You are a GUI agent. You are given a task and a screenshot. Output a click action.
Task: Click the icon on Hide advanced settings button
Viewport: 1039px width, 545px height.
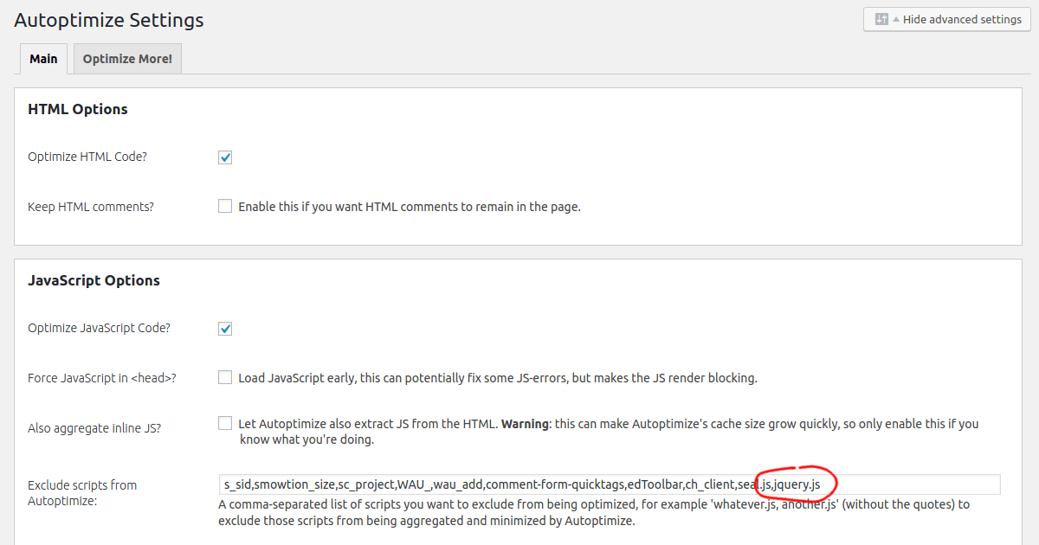click(x=881, y=19)
